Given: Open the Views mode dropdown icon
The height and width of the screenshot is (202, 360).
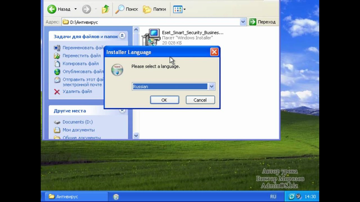Looking at the screenshot, I should click(x=179, y=9).
